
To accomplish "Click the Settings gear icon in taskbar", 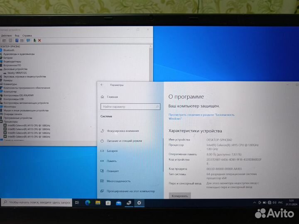I will [139, 203].
